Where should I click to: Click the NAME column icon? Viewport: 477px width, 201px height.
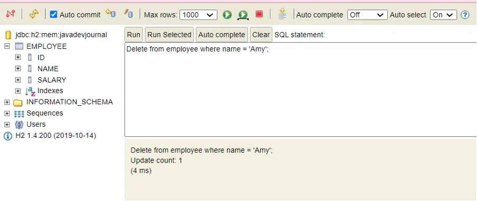[30, 68]
